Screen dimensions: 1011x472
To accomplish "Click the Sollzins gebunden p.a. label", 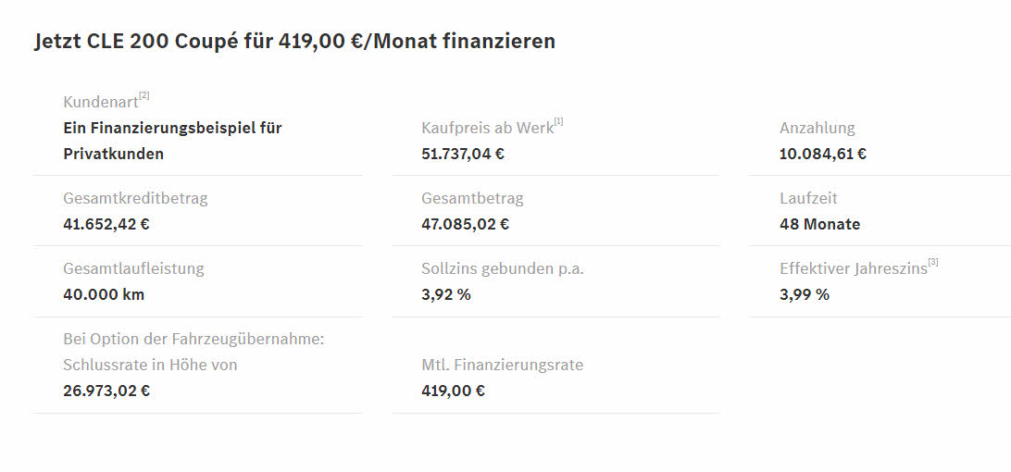I will click(x=503, y=269).
